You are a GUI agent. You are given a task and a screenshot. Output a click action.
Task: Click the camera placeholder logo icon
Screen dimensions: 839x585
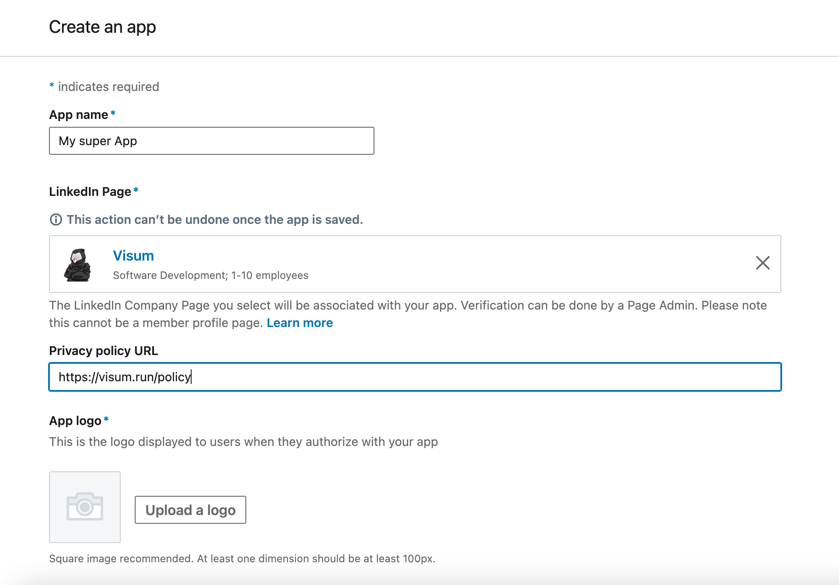[85, 507]
